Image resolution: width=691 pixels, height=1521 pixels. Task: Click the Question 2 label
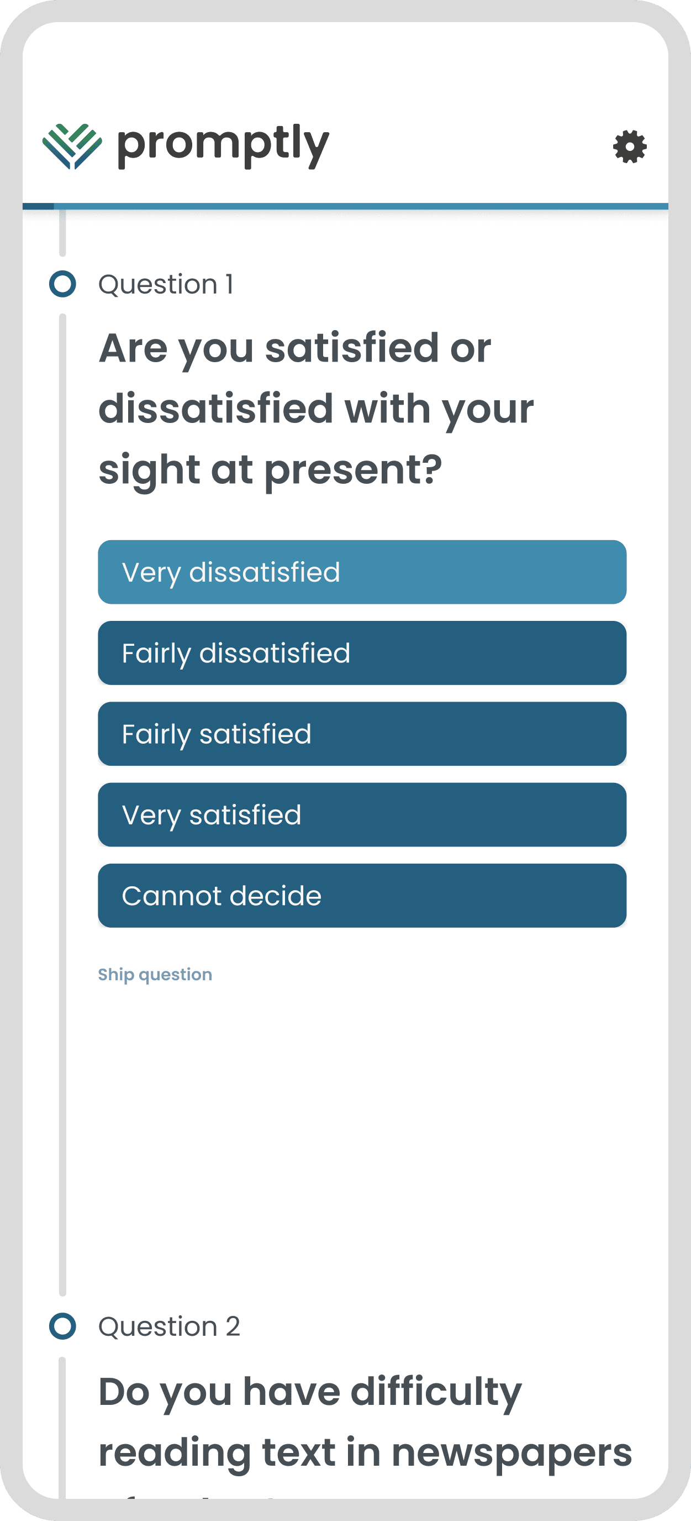pyautogui.click(x=170, y=1326)
